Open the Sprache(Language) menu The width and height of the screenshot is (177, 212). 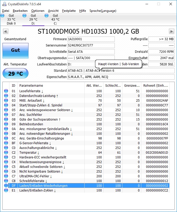coord(103,11)
